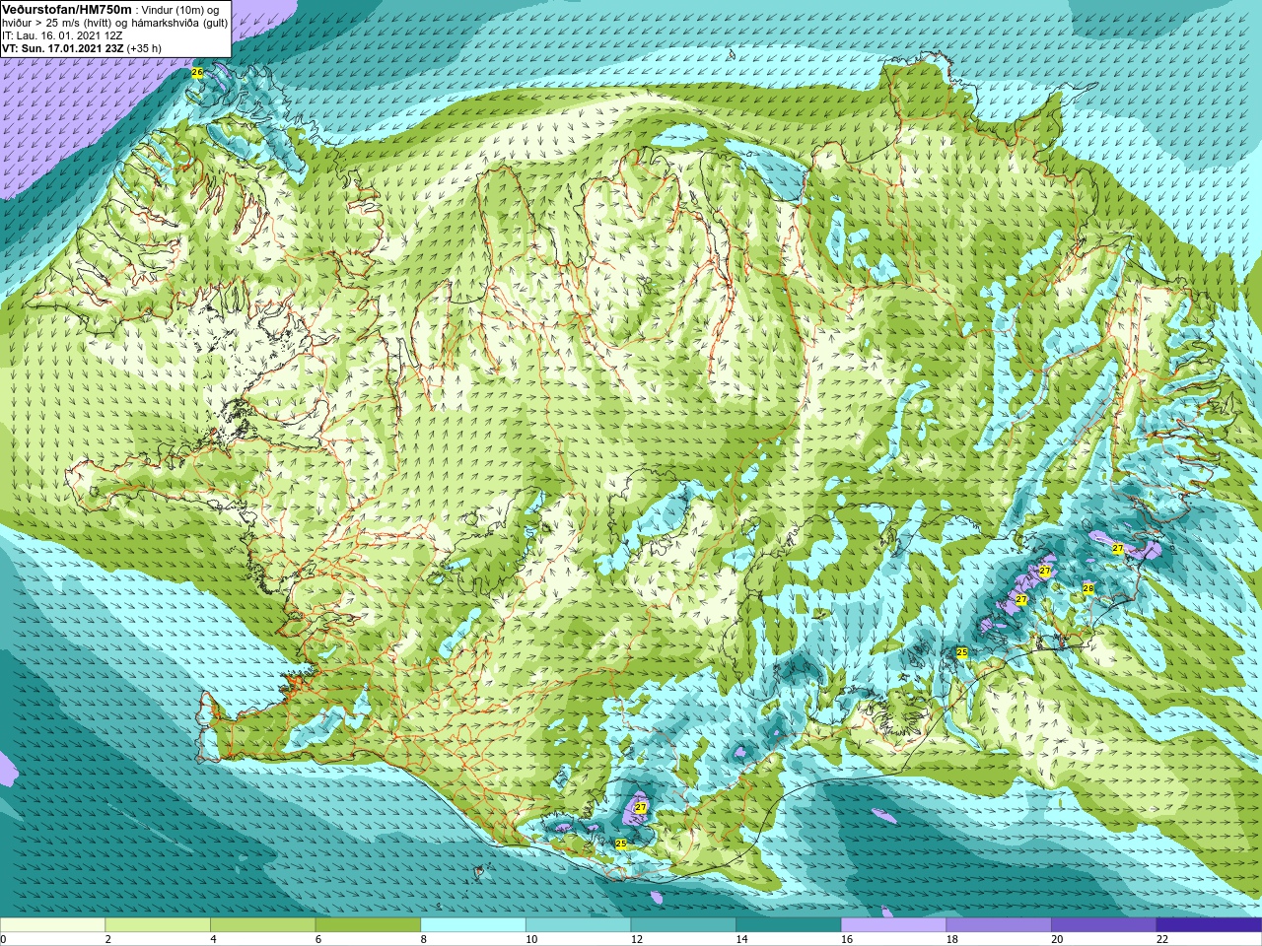The width and height of the screenshot is (1262, 946).
Task: Select the 25 gust marker left of the southeast glacier tongue
Action: [x=962, y=652]
